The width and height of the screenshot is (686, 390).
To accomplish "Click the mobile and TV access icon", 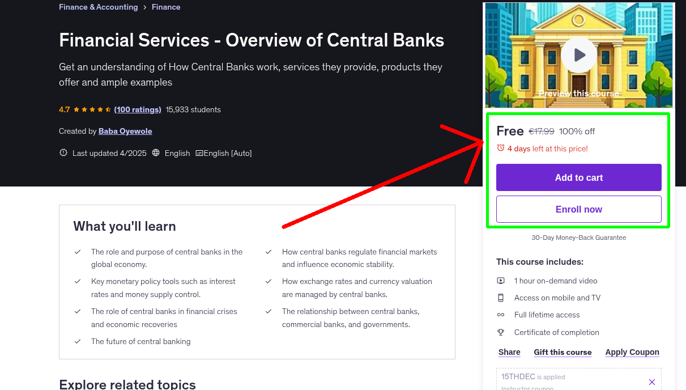I will 501,298.
